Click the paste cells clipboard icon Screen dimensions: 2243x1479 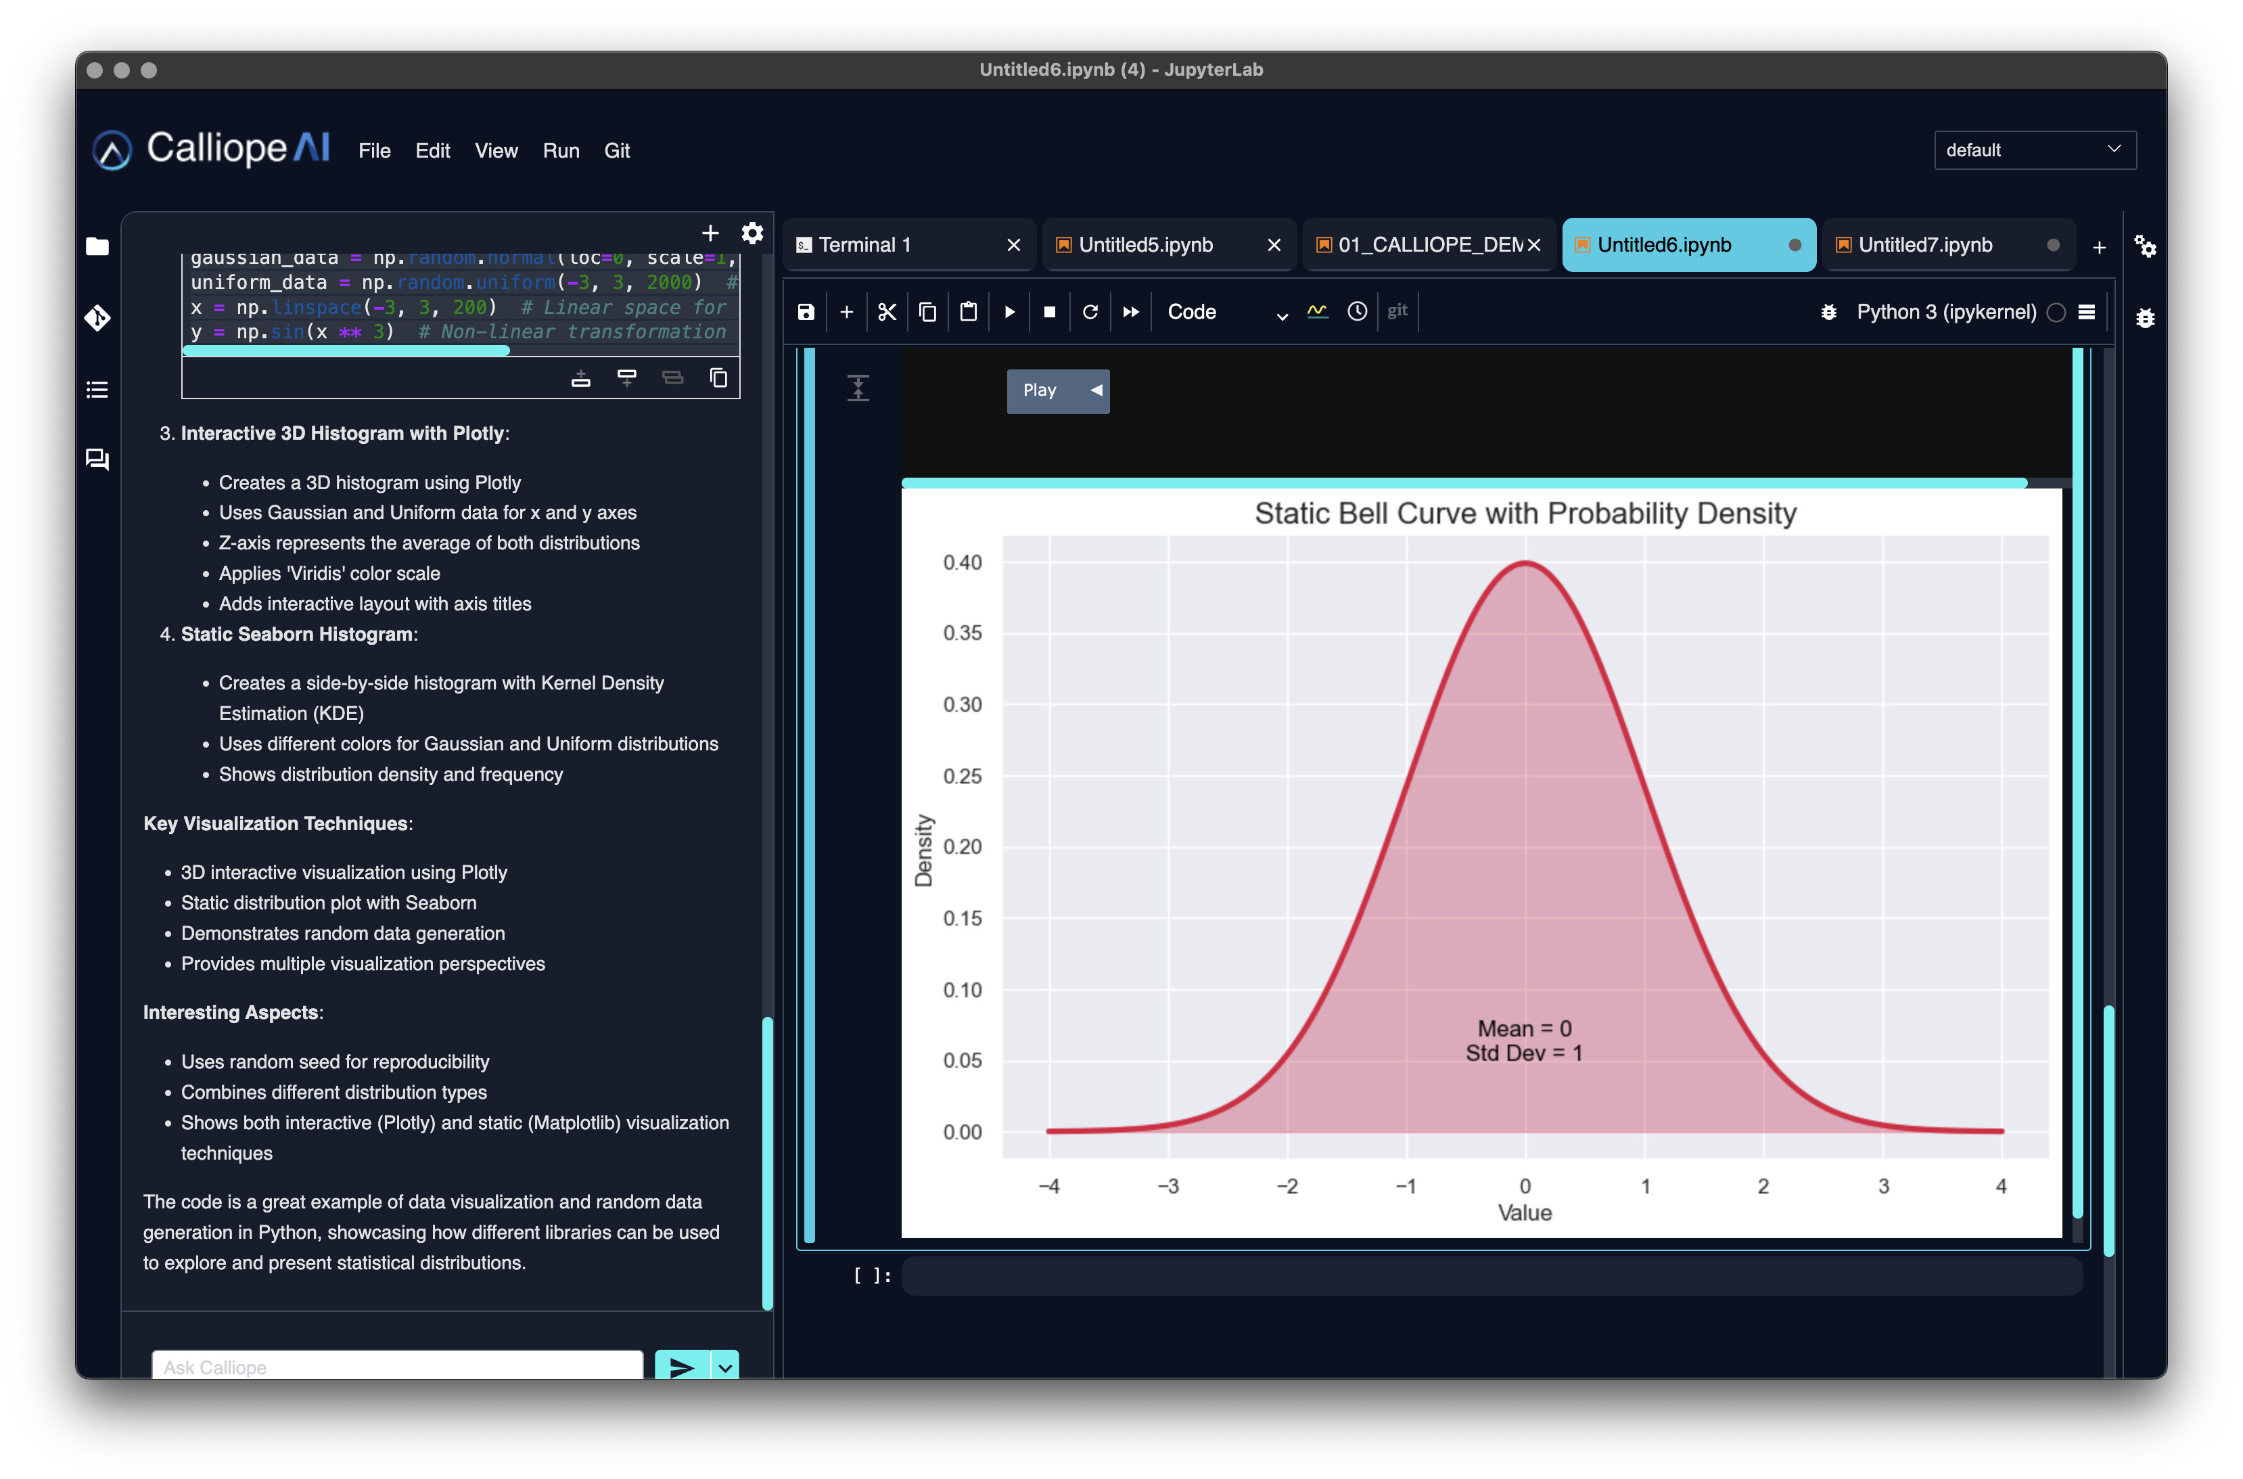pos(968,312)
